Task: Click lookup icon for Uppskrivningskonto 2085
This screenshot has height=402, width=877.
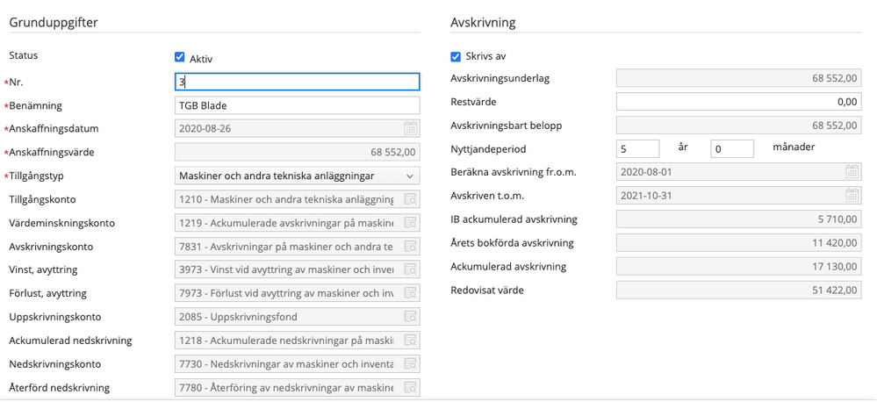Action: pos(411,317)
